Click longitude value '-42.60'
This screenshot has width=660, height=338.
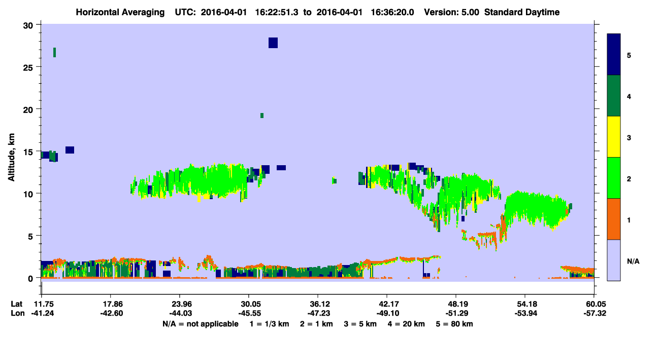pyautogui.click(x=111, y=314)
